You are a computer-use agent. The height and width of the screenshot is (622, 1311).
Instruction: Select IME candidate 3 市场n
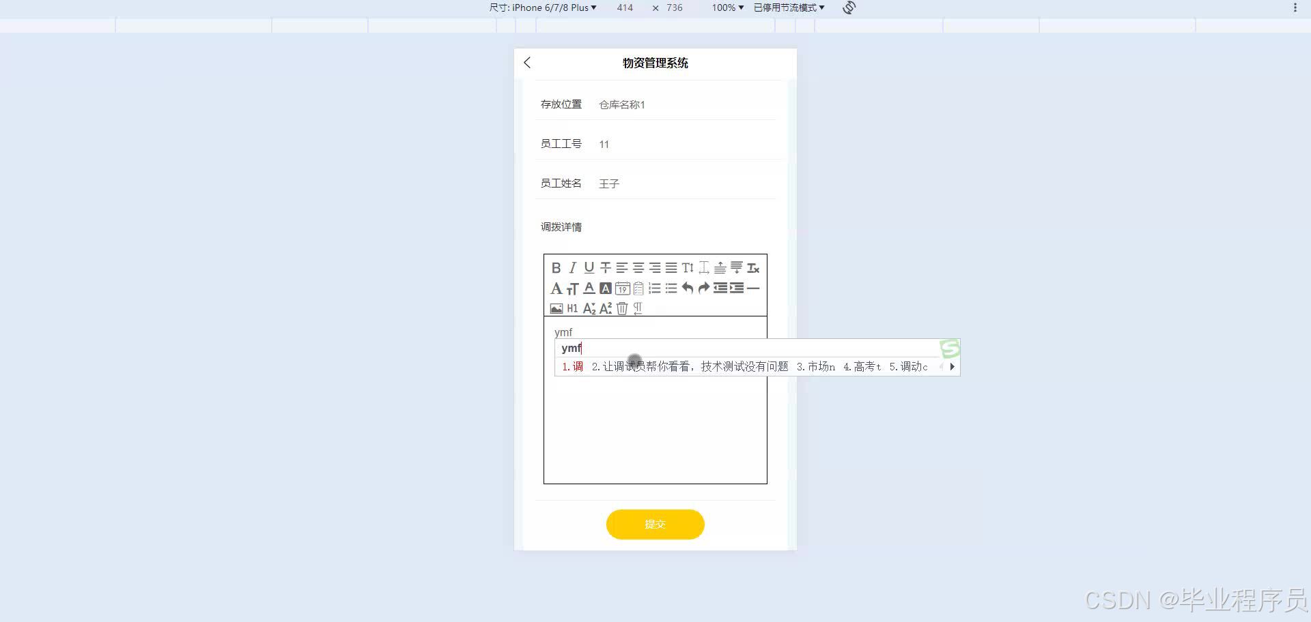coord(815,367)
